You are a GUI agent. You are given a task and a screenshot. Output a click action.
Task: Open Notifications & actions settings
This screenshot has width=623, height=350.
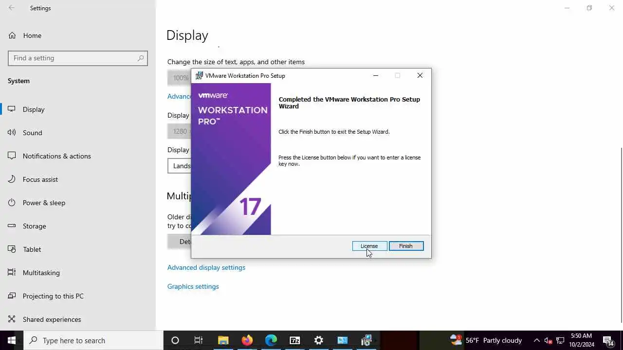coord(78,156)
